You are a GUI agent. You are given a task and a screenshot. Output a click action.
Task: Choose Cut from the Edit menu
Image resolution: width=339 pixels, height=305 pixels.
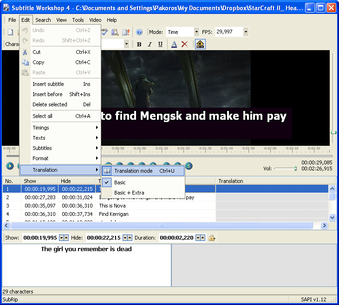(61, 52)
